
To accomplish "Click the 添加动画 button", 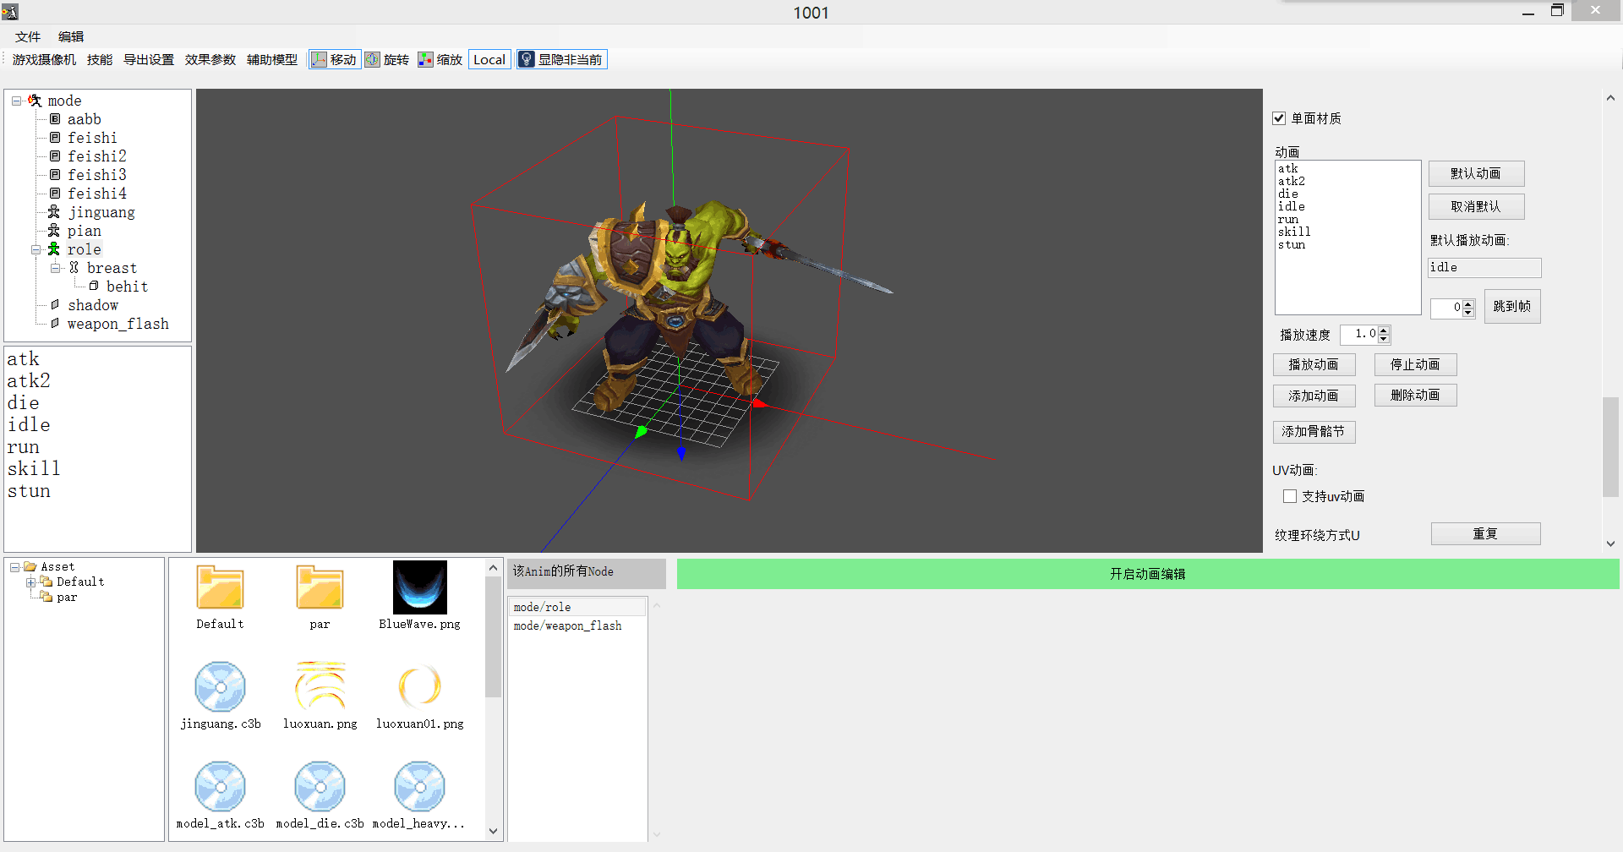I will (x=1314, y=396).
